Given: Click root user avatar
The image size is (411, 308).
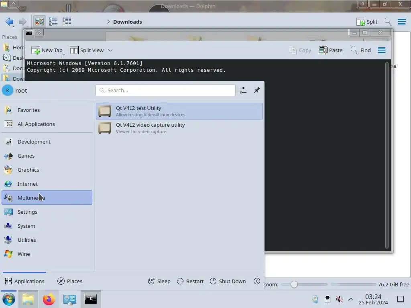Looking at the screenshot, I should [x=7, y=90].
